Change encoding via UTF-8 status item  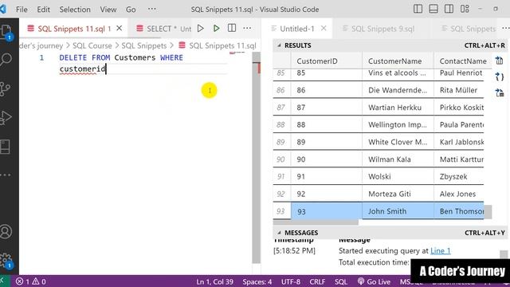coord(290,281)
